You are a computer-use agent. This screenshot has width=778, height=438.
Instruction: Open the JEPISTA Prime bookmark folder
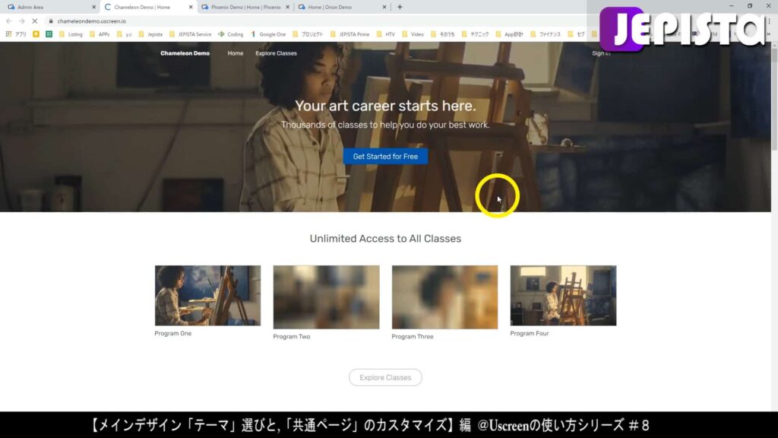point(349,34)
